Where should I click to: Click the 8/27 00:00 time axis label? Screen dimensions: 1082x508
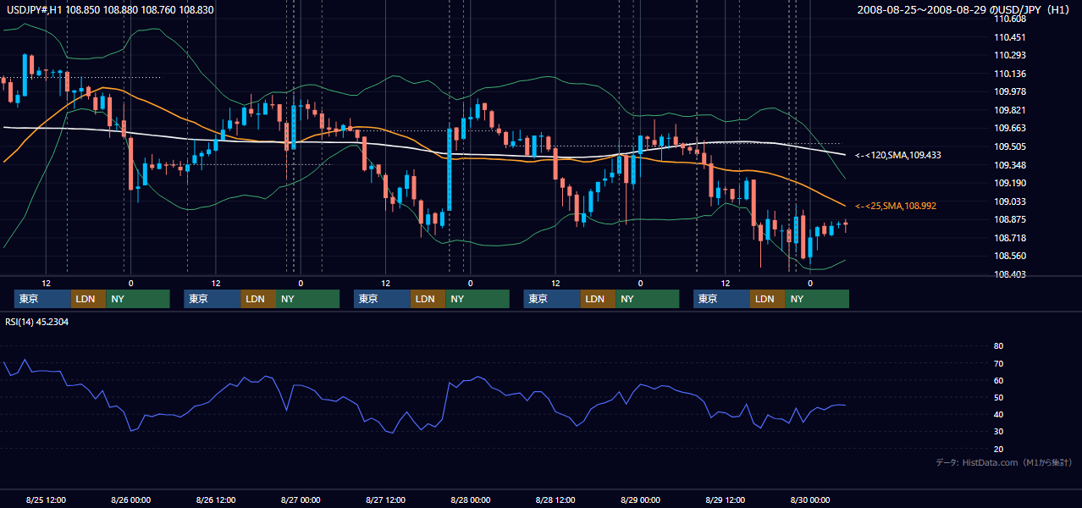(x=301, y=500)
